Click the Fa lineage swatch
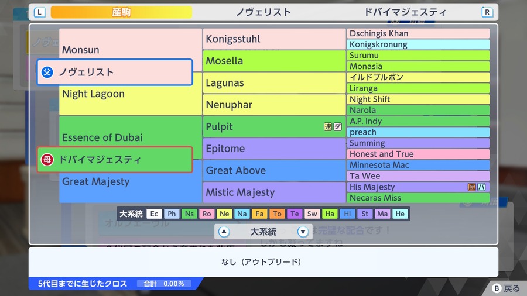 [259, 214]
